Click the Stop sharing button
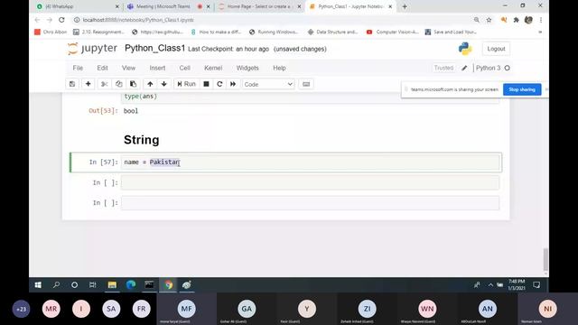 point(522,89)
